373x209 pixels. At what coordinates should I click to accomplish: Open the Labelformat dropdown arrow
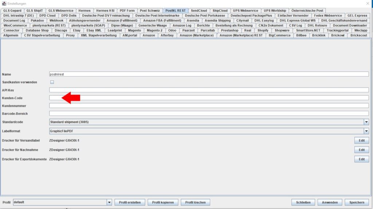point(366,131)
